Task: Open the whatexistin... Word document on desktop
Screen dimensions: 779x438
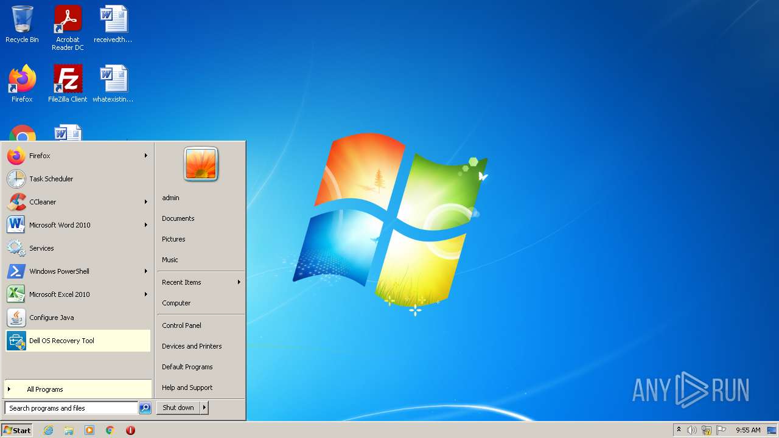Action: [113, 84]
